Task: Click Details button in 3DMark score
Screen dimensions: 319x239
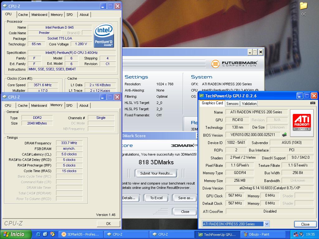Action: (x=130, y=198)
